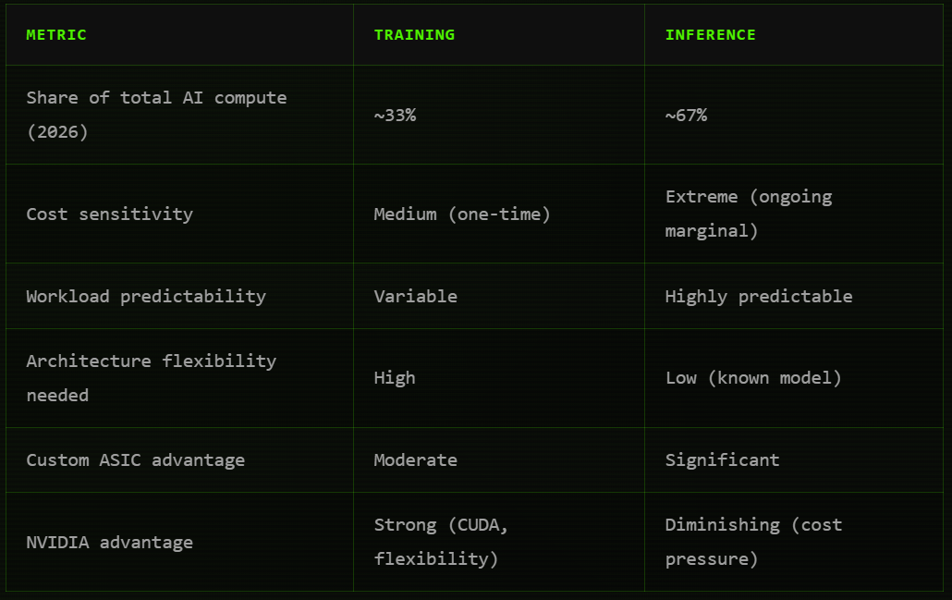The height and width of the screenshot is (600, 952).
Task: Click the INFERENCE column header
Action: point(711,35)
